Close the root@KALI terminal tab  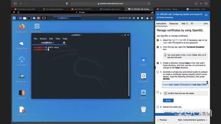[x=64, y=43]
